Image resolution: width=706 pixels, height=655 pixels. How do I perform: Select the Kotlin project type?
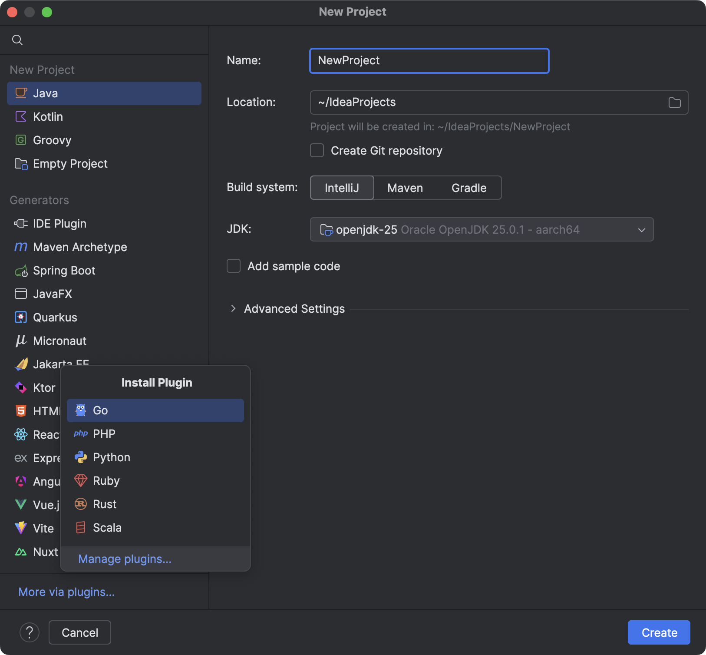pos(48,116)
